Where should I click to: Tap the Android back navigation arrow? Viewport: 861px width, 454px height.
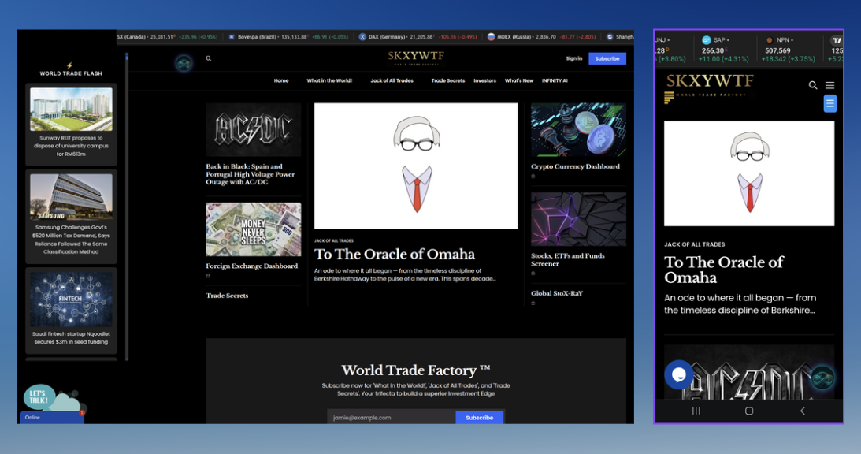802,411
